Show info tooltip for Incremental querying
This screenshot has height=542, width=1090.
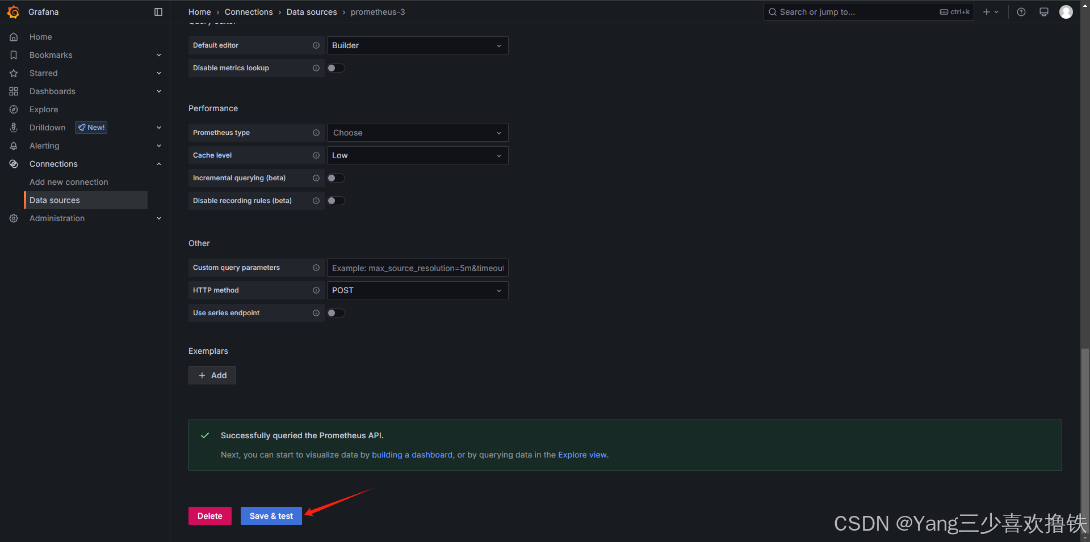(x=316, y=178)
